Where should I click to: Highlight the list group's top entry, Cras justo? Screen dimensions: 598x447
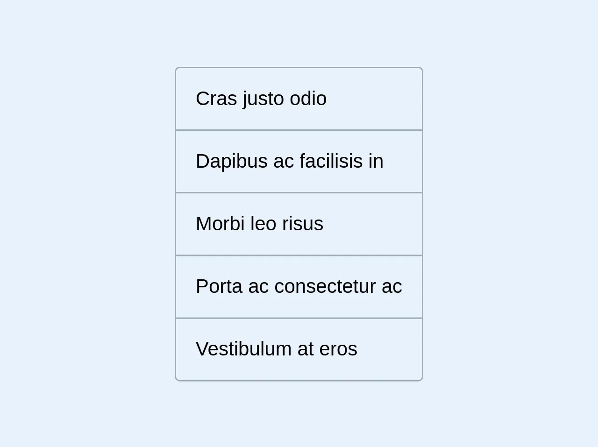tap(299, 99)
